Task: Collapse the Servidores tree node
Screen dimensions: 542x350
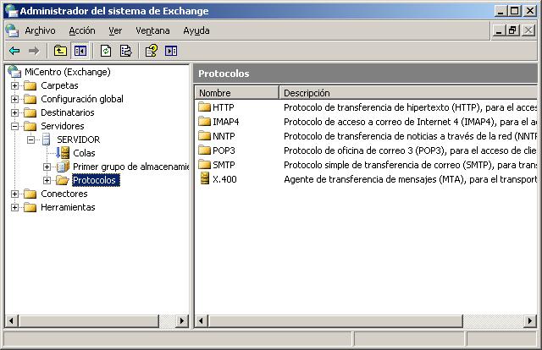Action: [14, 126]
